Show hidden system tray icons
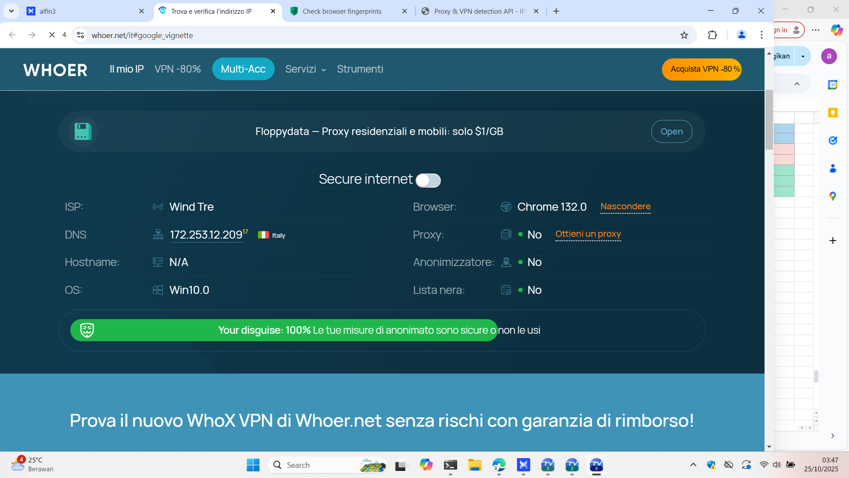The height and width of the screenshot is (478, 849). coord(693,465)
